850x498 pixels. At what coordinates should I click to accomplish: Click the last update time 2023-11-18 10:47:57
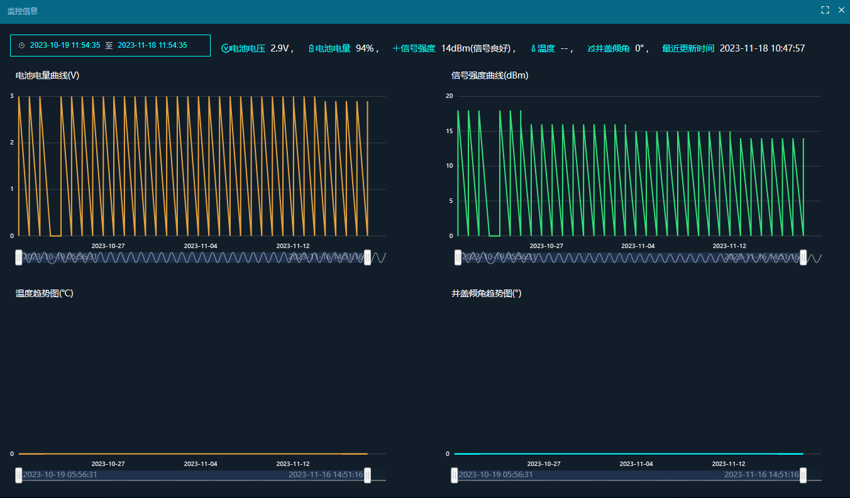(762, 48)
